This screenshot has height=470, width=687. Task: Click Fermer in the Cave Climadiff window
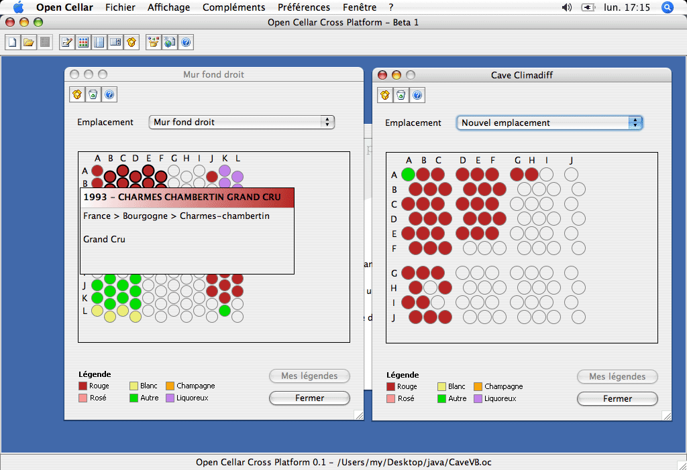tap(617, 399)
